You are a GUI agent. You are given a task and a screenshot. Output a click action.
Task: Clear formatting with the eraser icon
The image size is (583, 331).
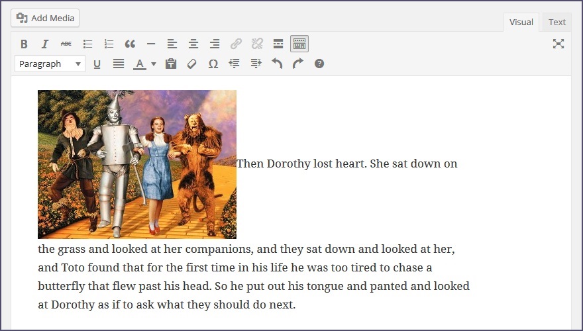pyautogui.click(x=192, y=64)
